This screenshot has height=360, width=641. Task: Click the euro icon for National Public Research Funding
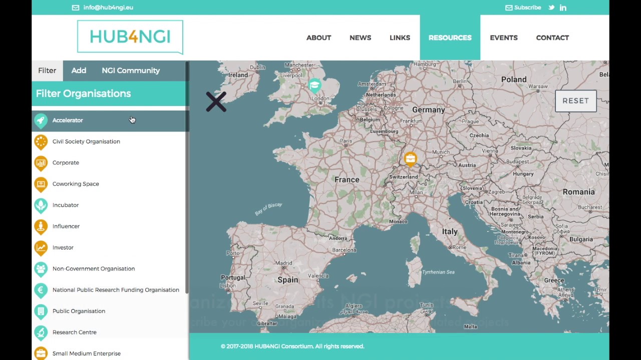[41, 290]
